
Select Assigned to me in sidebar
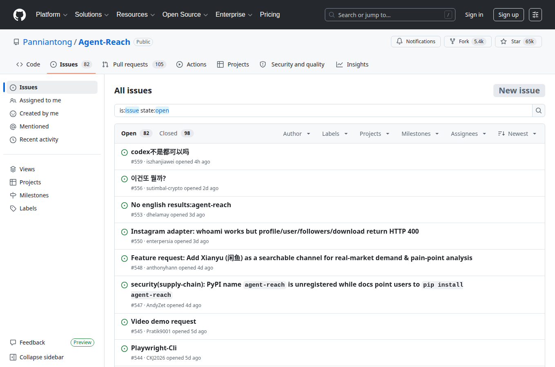tap(52, 100)
